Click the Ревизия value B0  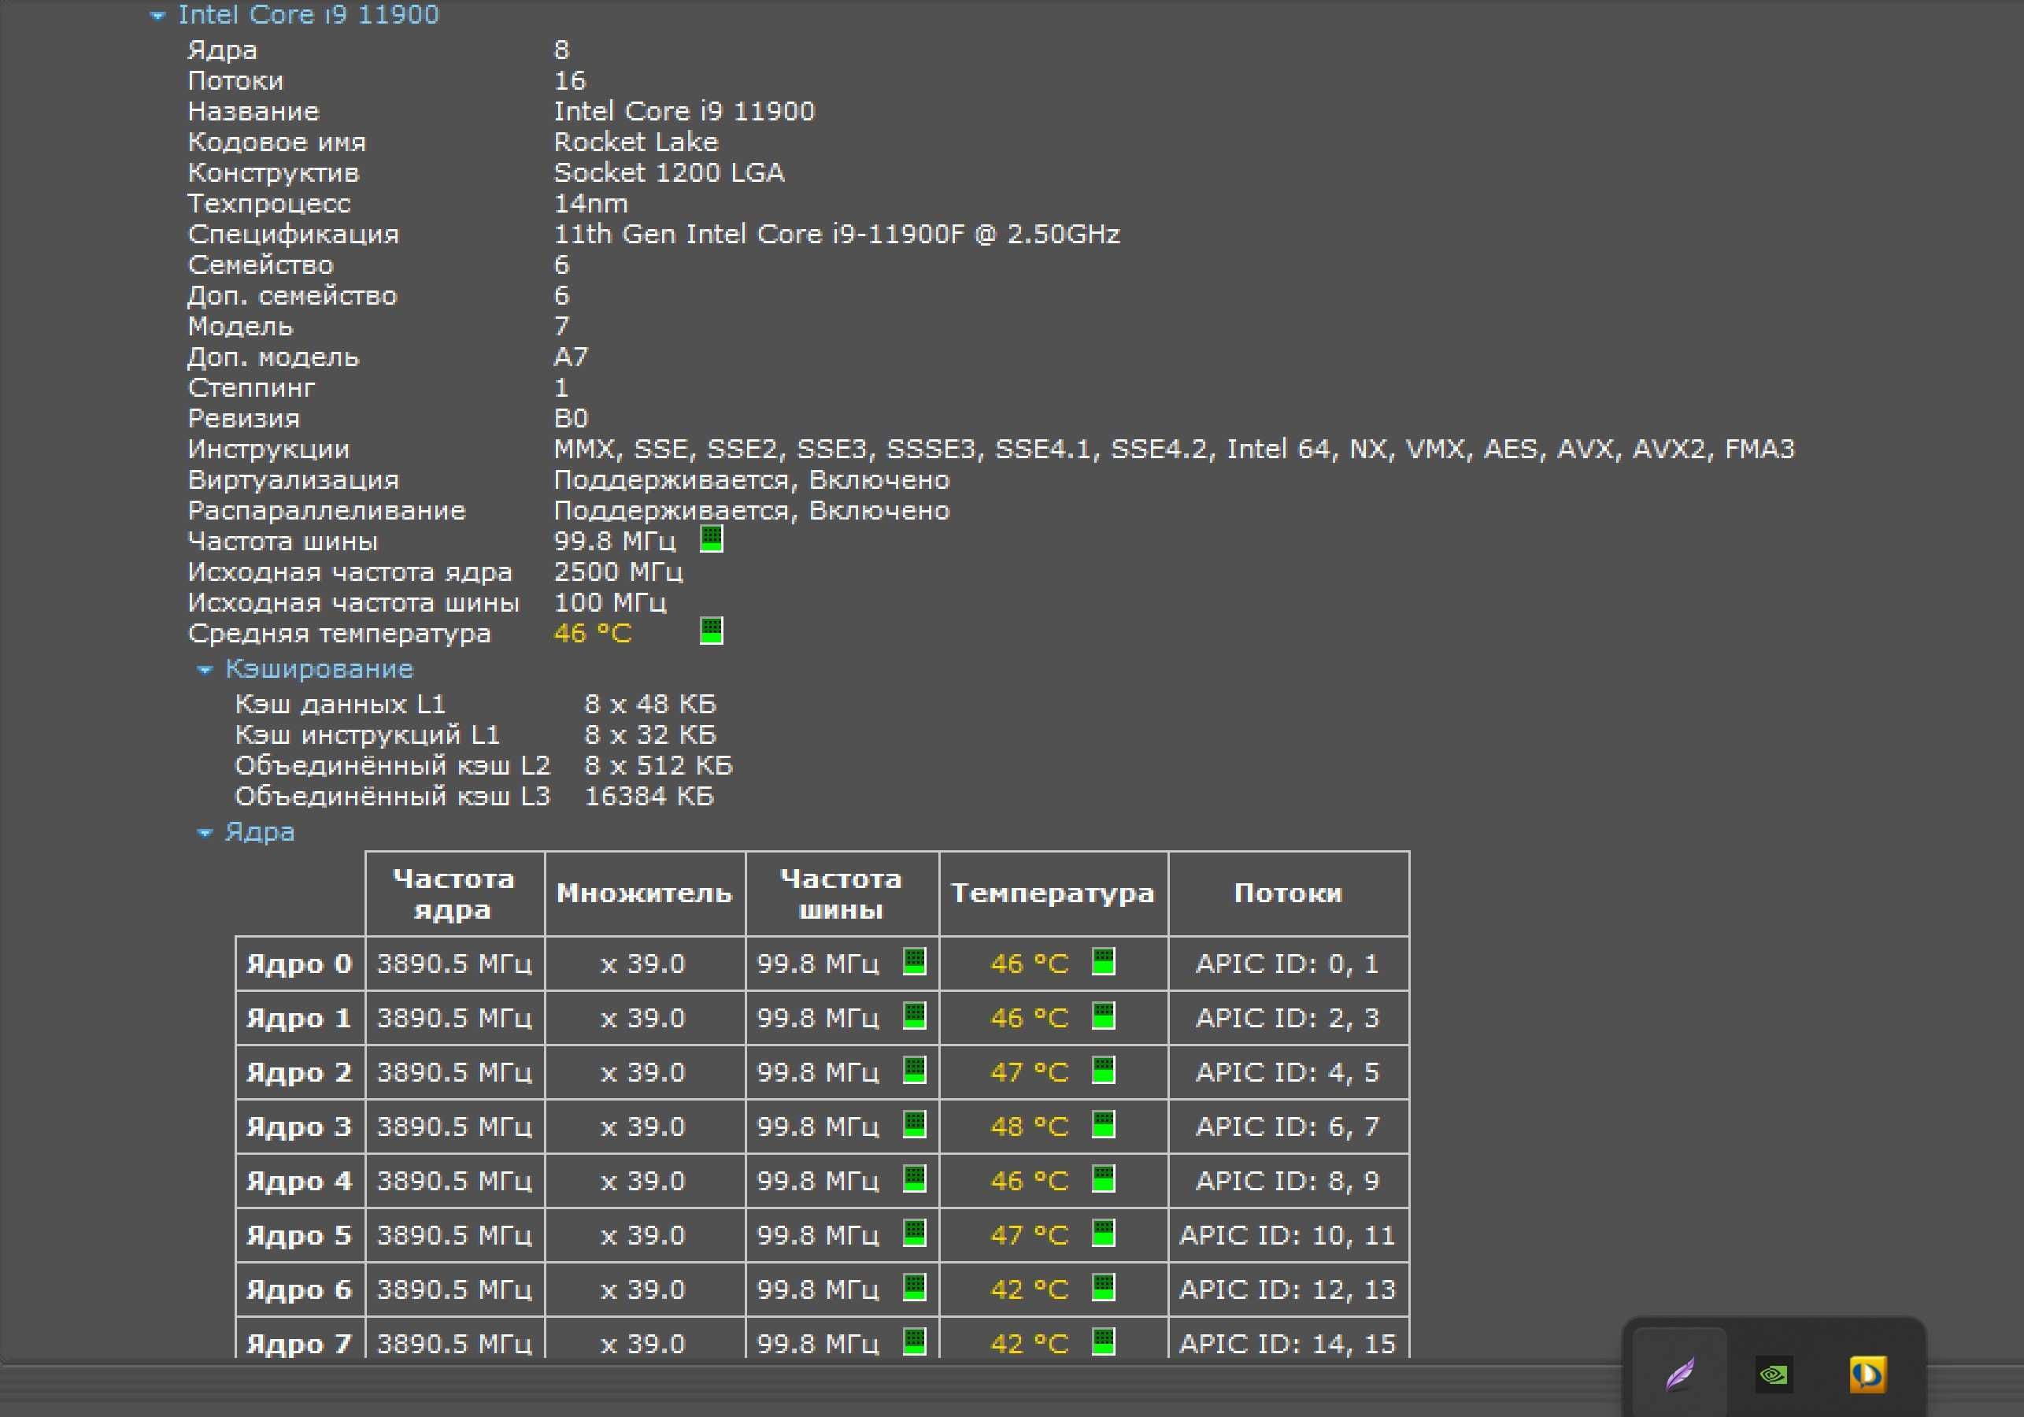coord(570,419)
